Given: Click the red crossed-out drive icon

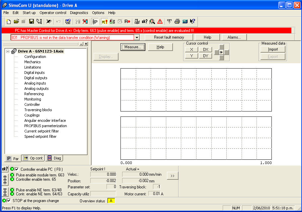Looking at the screenshot, I should pos(85,21).
